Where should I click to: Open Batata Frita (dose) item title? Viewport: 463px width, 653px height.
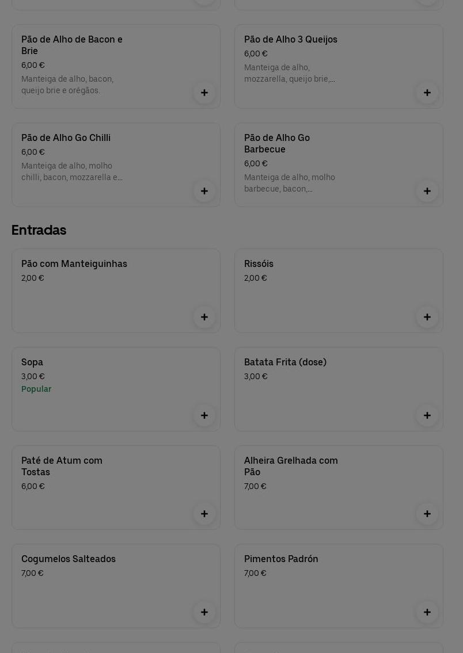(285, 362)
